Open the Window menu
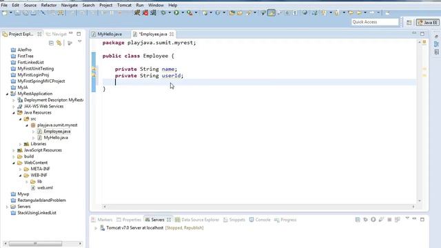Image resolution: width=441 pixels, height=248 pixels. tap(156, 5)
